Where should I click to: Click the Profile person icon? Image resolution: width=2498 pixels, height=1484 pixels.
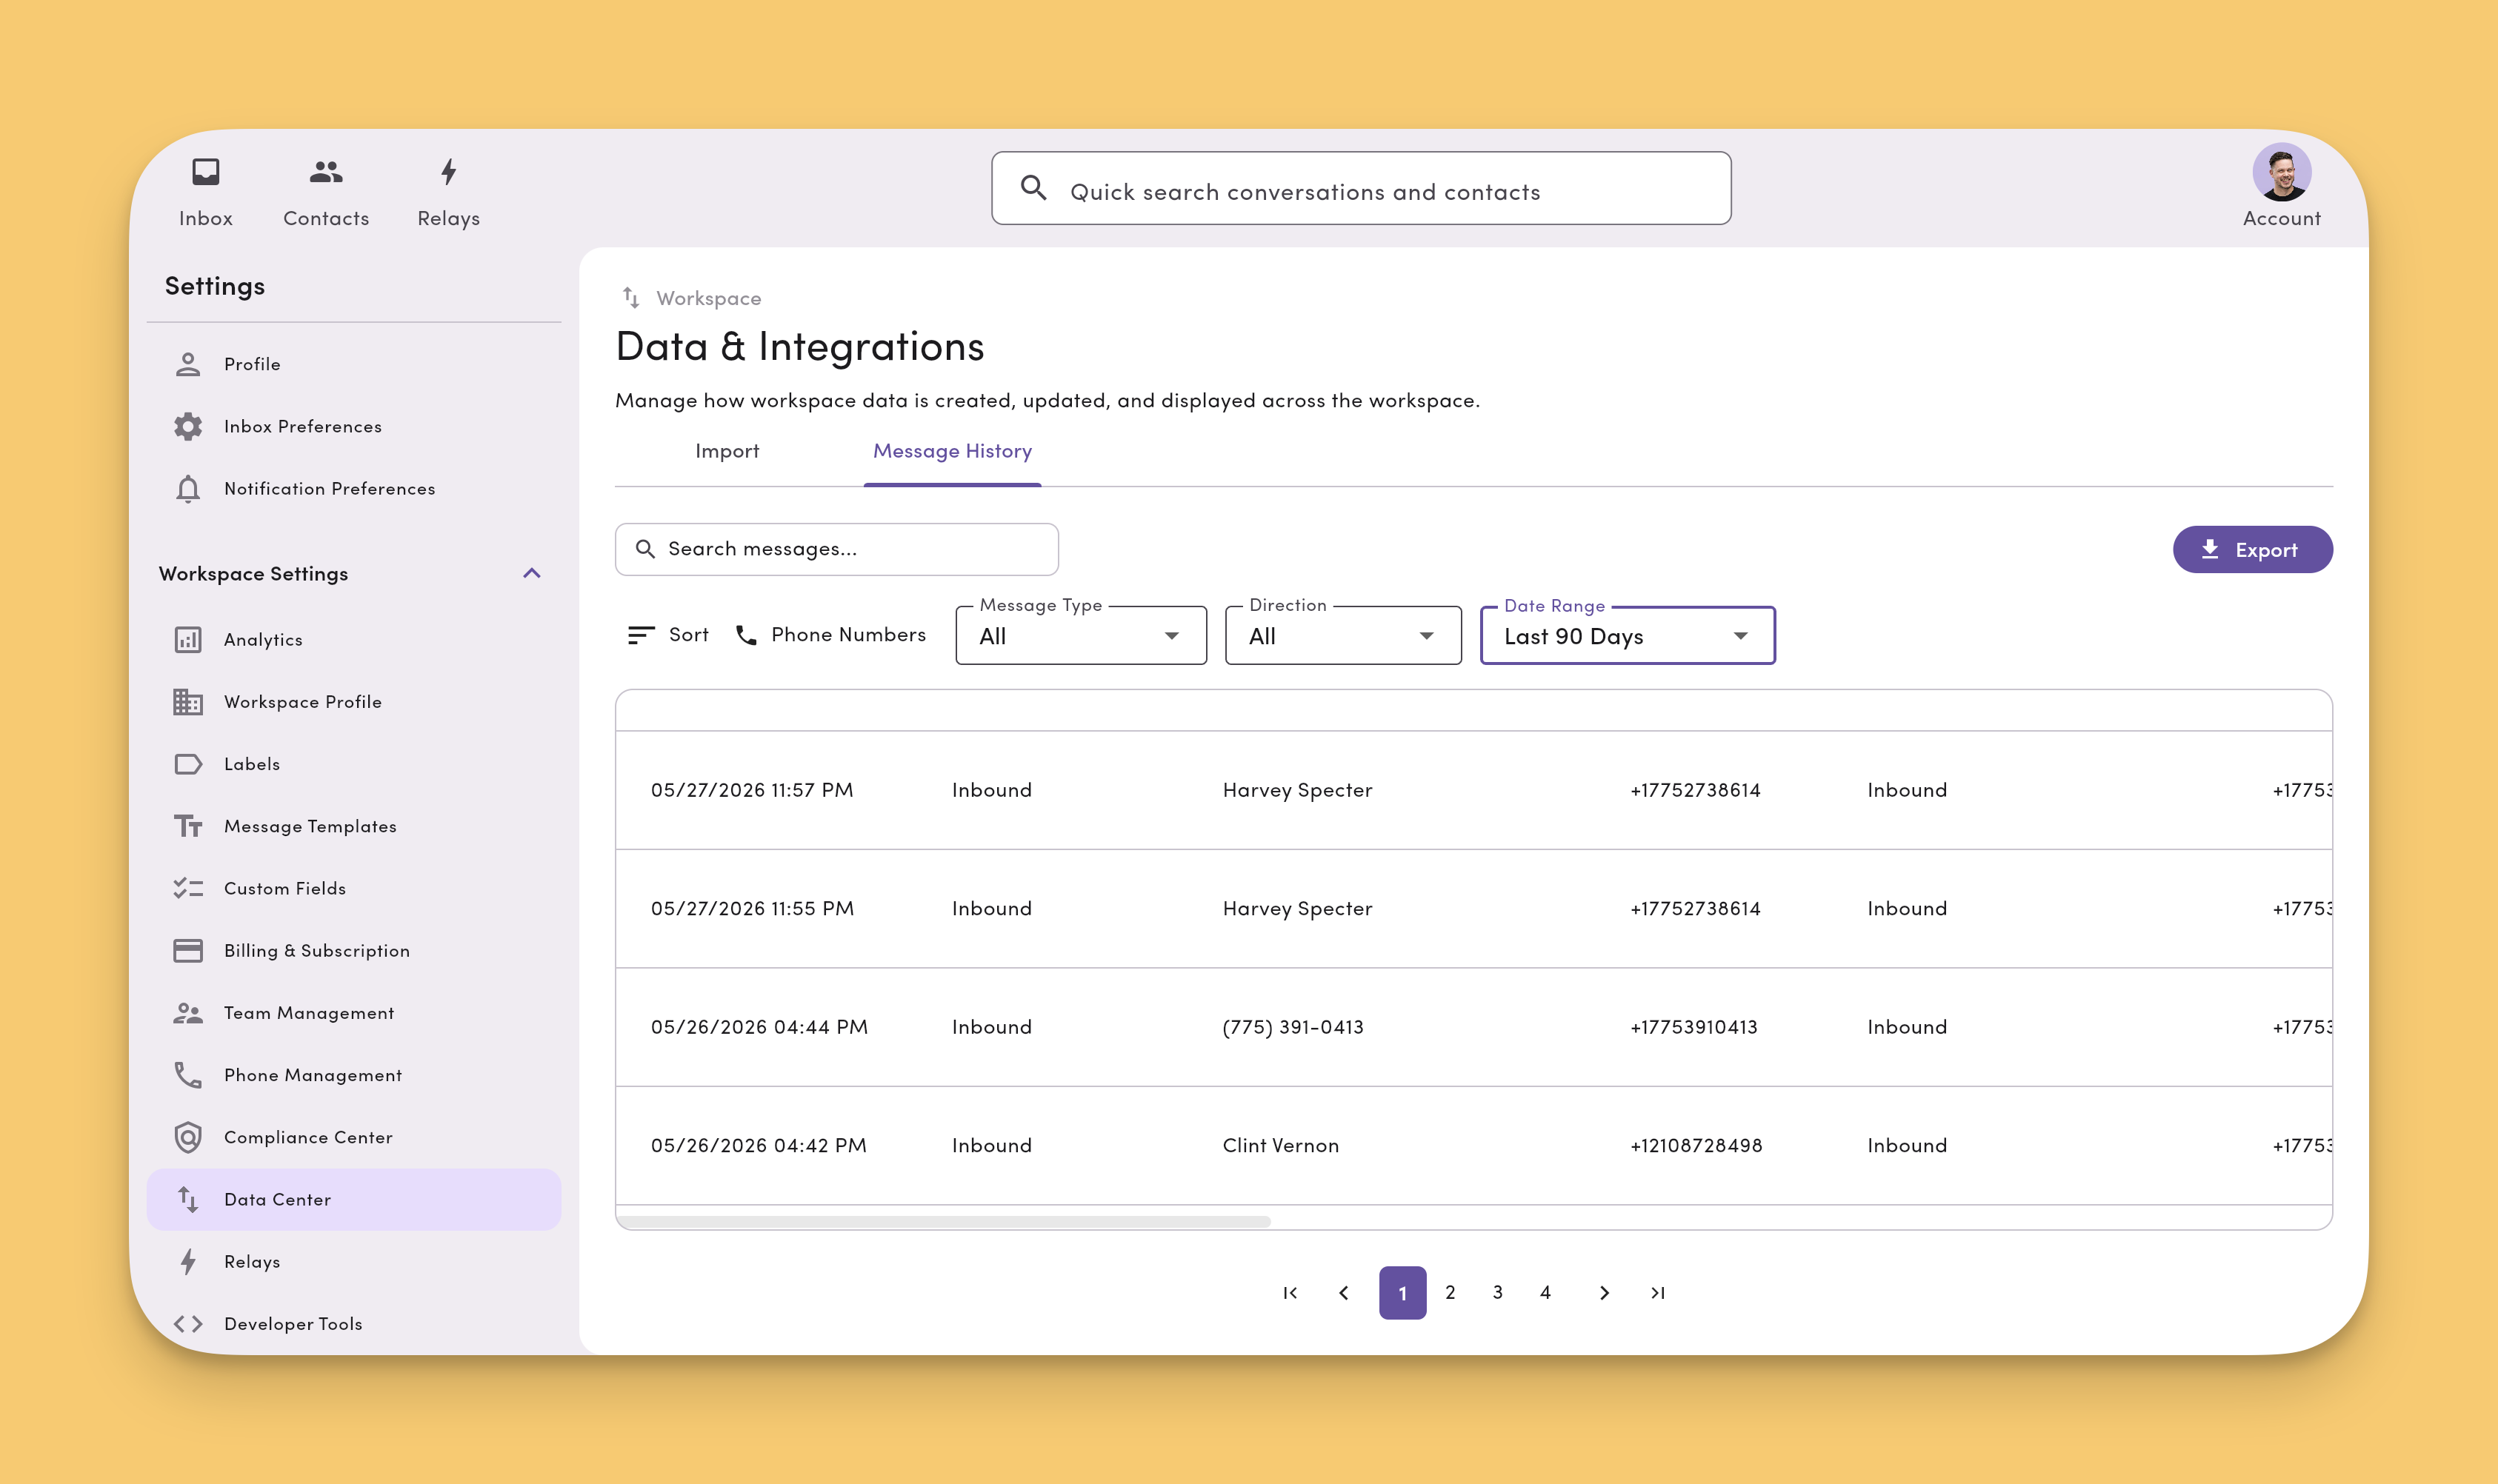(x=188, y=364)
